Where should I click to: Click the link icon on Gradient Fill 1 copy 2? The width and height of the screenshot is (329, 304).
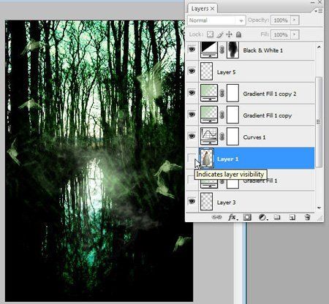click(222, 94)
